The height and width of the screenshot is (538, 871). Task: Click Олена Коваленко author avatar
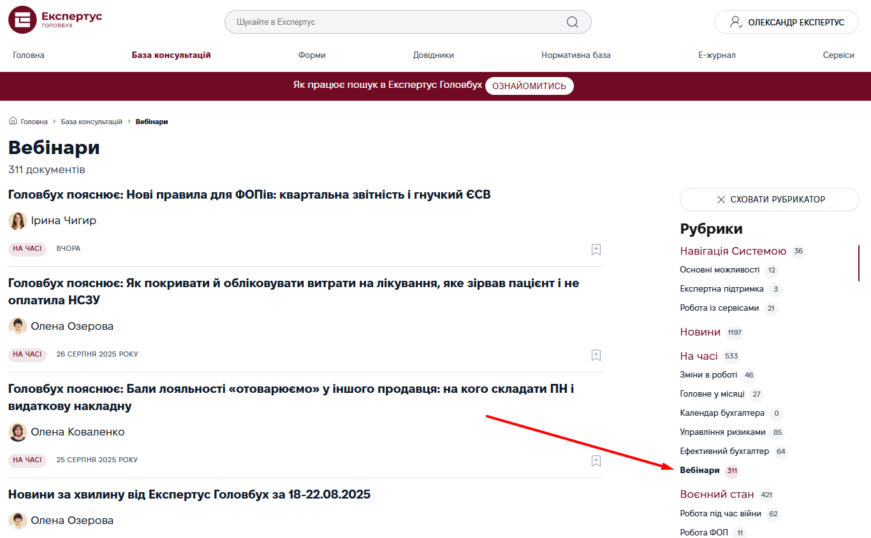tap(17, 432)
